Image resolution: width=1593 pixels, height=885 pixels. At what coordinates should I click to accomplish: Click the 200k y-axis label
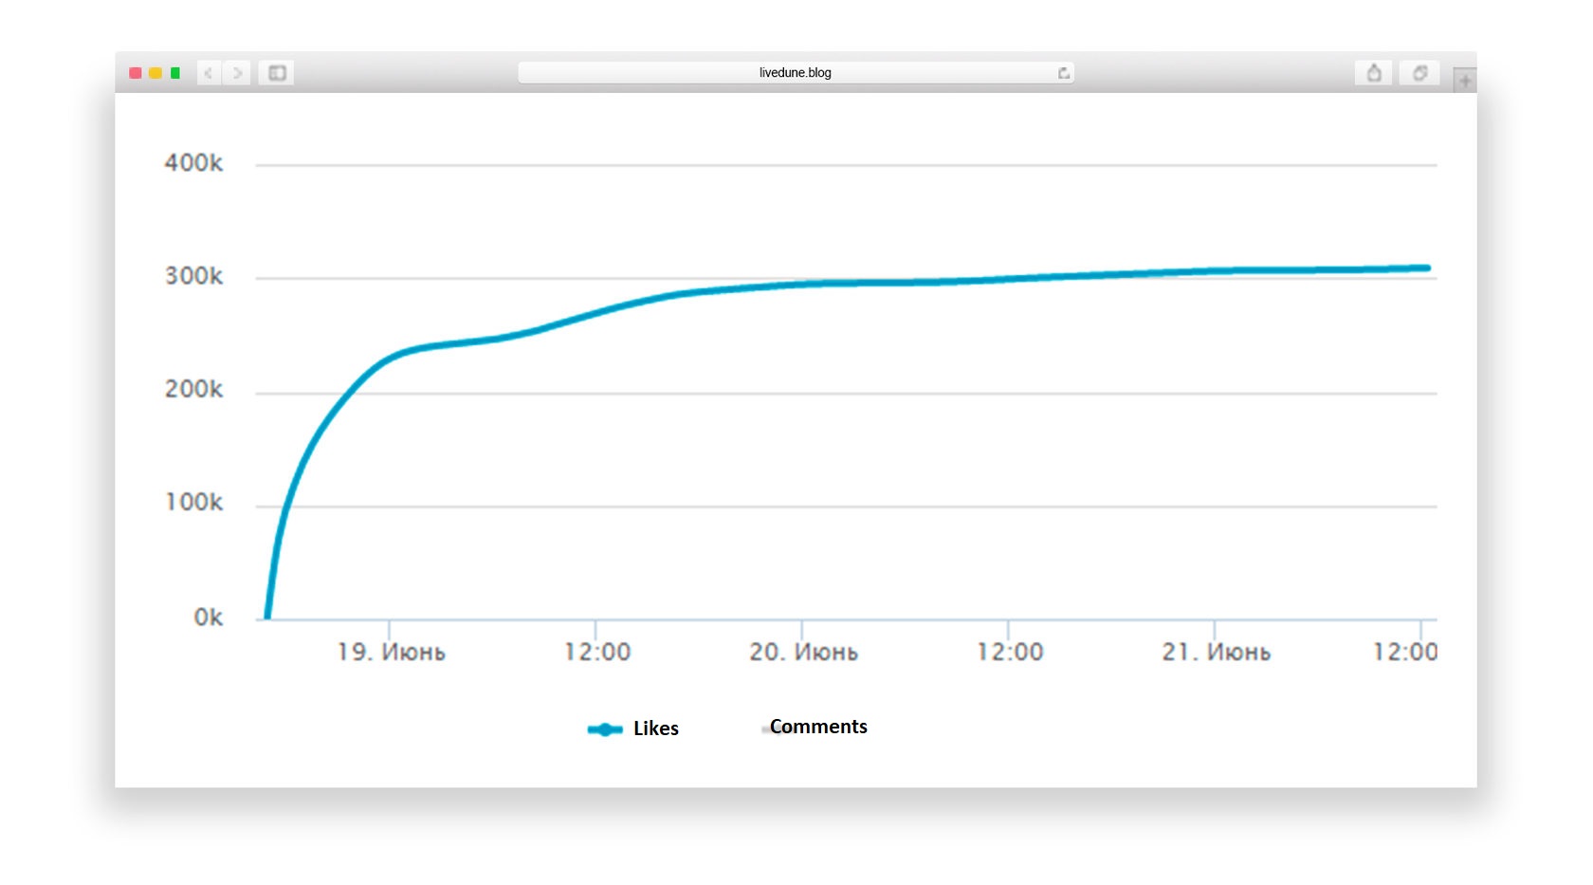click(193, 390)
